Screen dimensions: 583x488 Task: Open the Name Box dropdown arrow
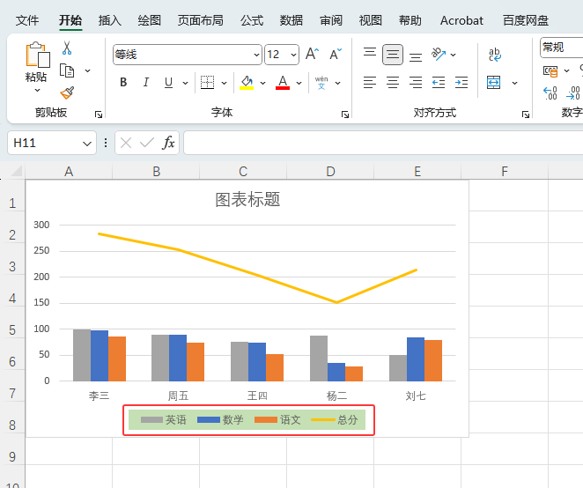tap(87, 144)
